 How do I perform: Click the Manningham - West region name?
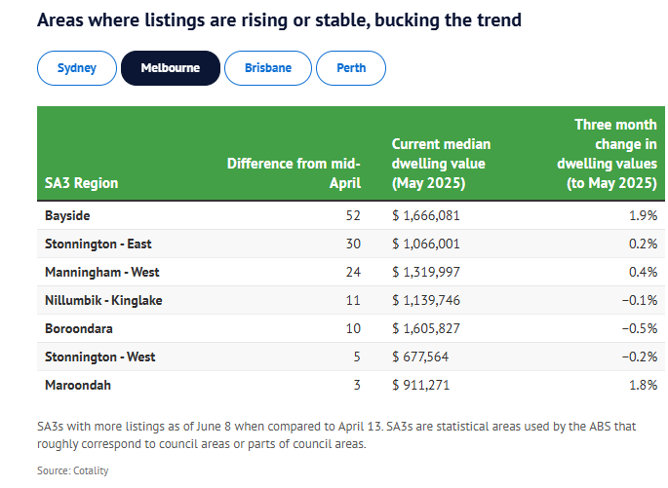click(101, 272)
